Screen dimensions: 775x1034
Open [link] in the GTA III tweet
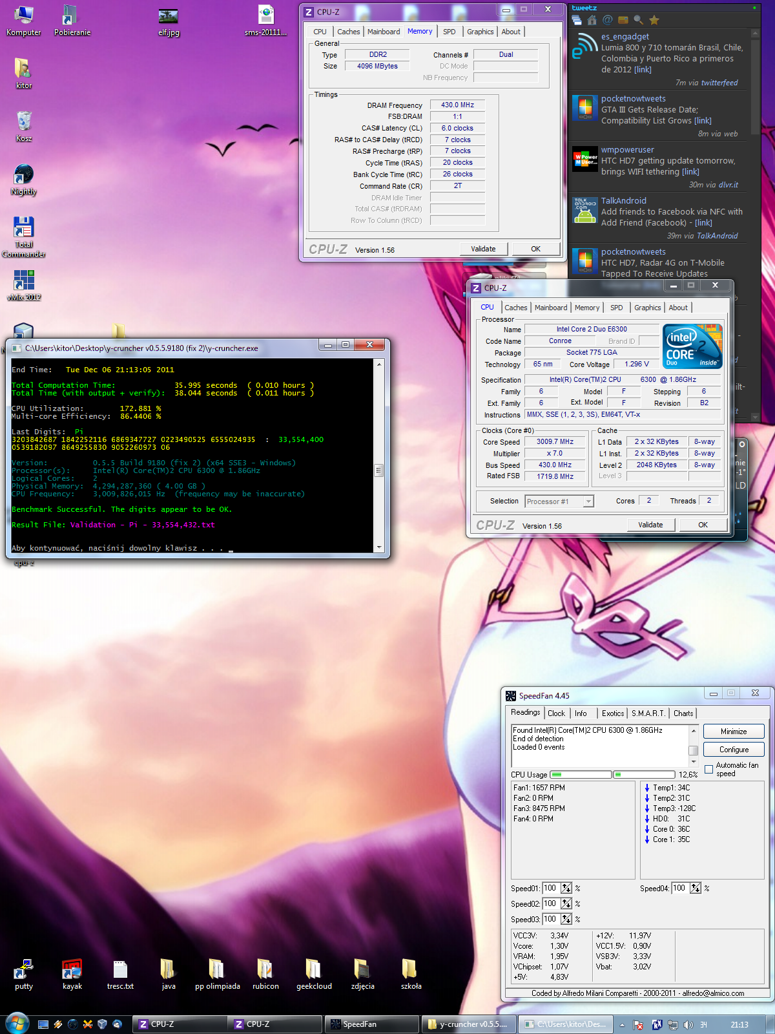click(x=703, y=121)
